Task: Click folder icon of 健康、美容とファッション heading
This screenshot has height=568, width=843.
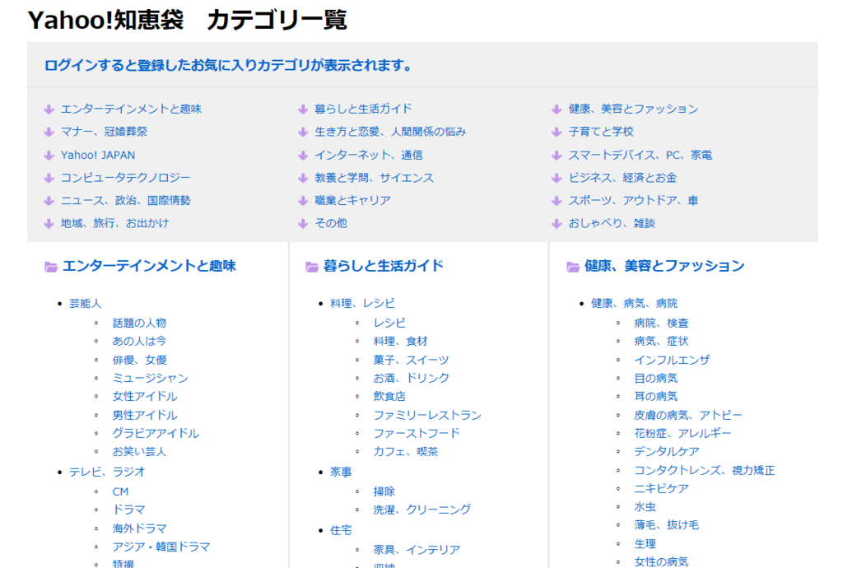Action: pyautogui.click(x=573, y=267)
